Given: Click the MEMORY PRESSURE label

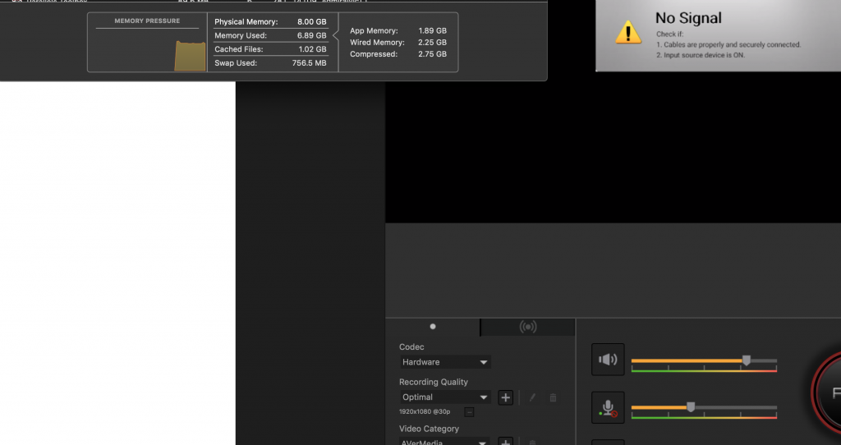Looking at the screenshot, I should [x=147, y=21].
